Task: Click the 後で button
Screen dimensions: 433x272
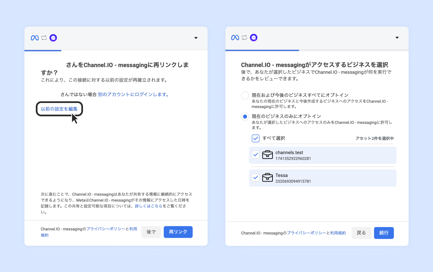Action: 151,232
